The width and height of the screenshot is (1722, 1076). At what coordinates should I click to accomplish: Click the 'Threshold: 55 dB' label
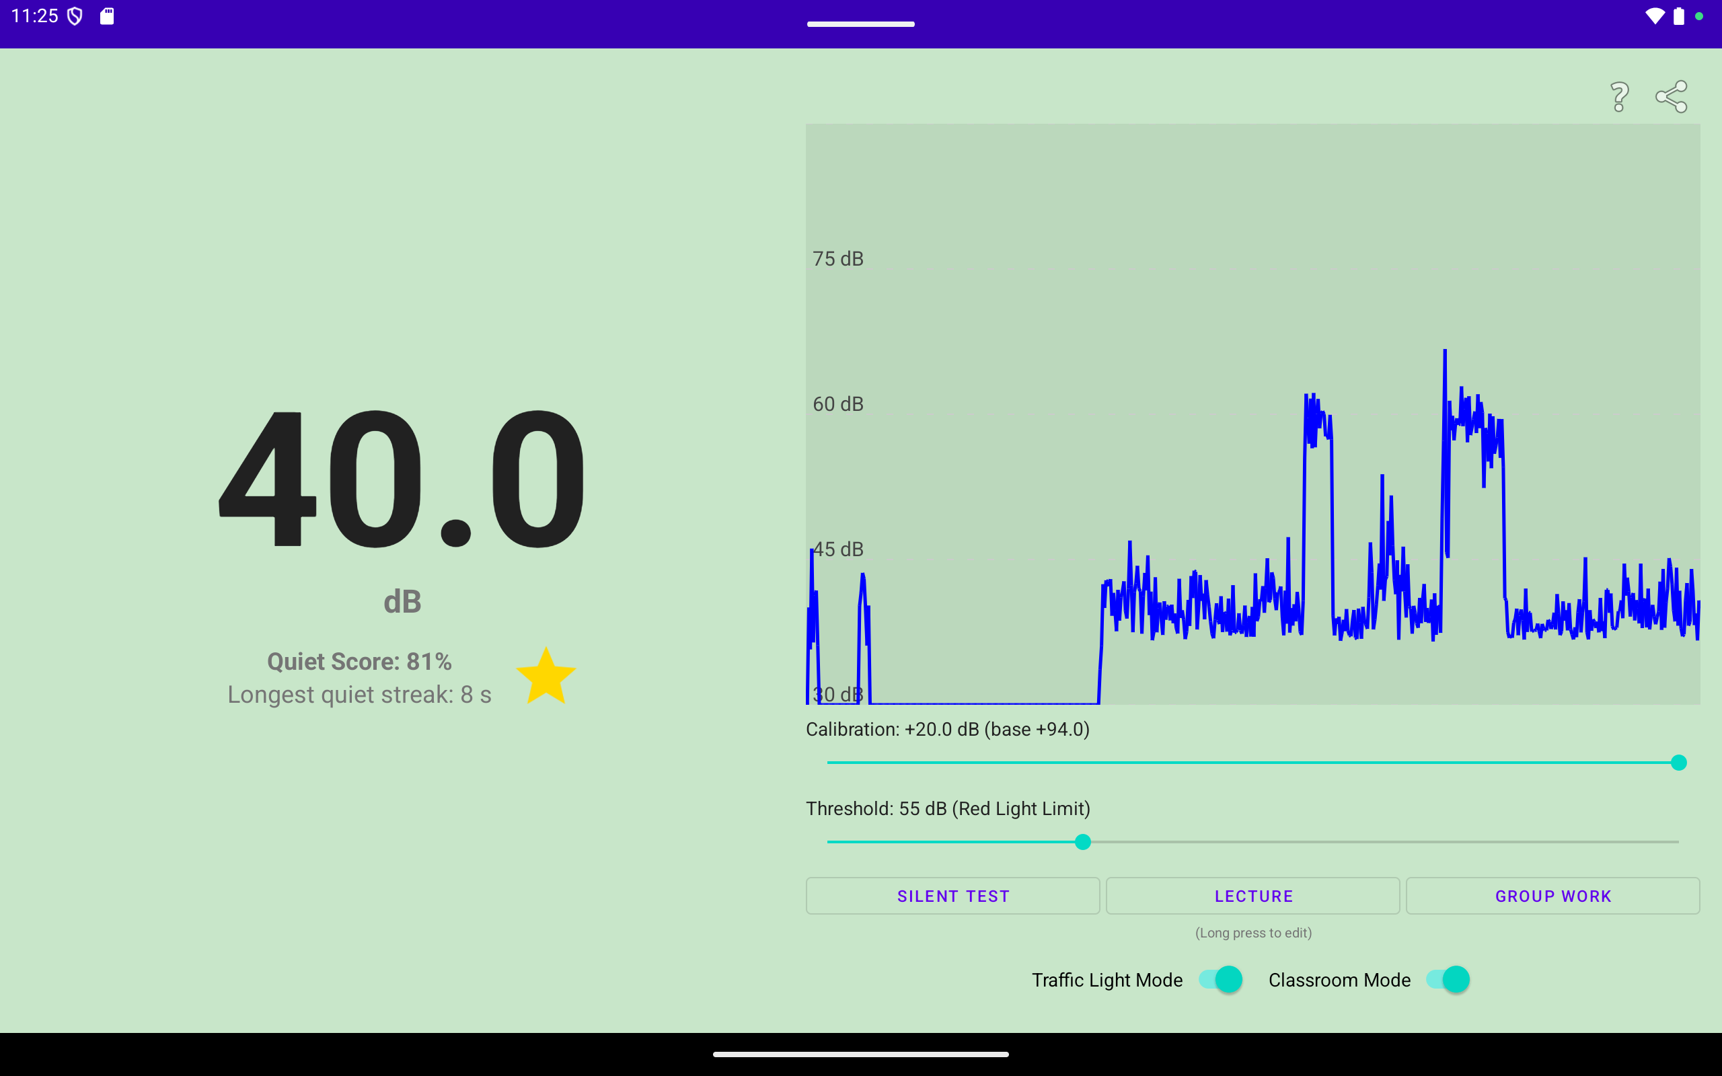[948, 809]
